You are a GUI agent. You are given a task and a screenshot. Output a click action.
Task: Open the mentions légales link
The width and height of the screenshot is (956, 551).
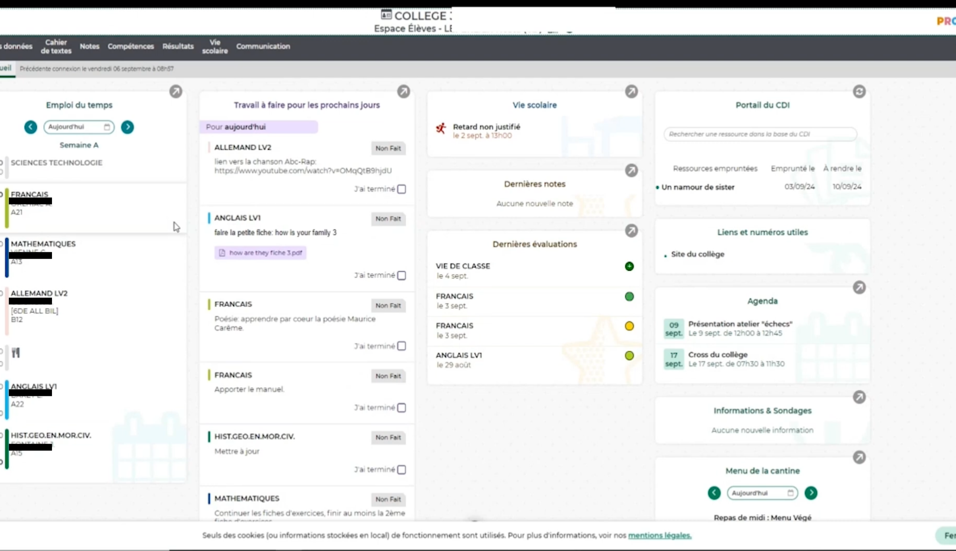tap(659, 535)
